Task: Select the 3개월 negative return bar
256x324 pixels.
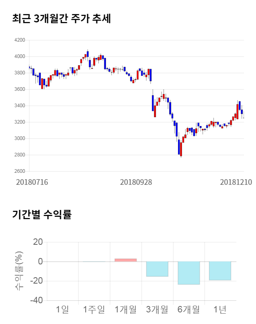Action: click(x=157, y=269)
